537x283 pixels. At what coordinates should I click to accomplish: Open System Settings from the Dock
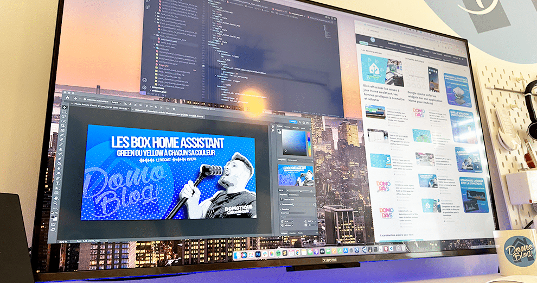[351, 250]
